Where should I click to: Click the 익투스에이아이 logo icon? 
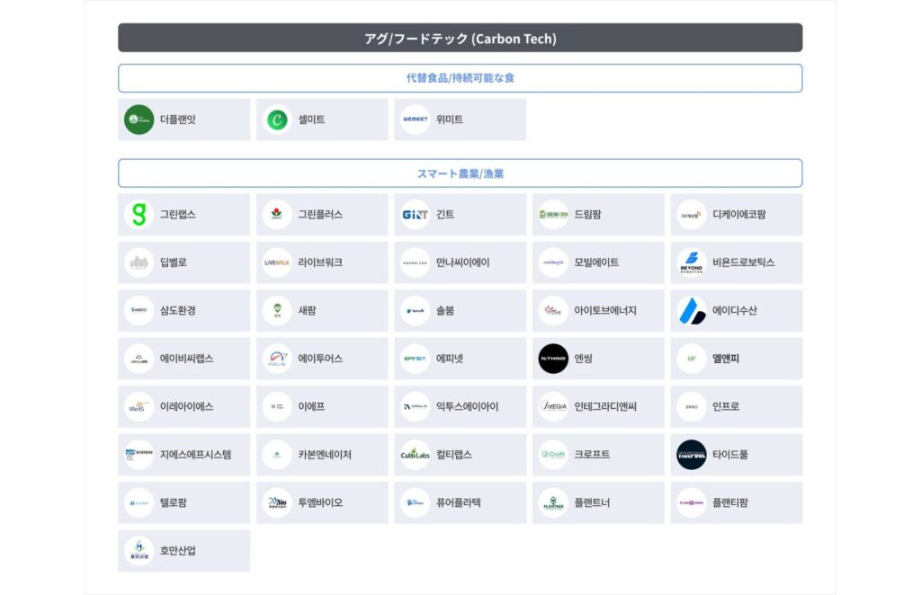pyautogui.click(x=416, y=406)
